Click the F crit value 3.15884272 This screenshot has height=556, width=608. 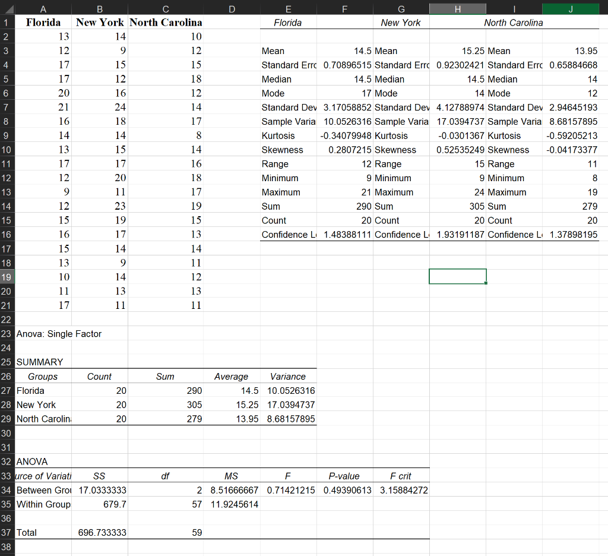(404, 490)
